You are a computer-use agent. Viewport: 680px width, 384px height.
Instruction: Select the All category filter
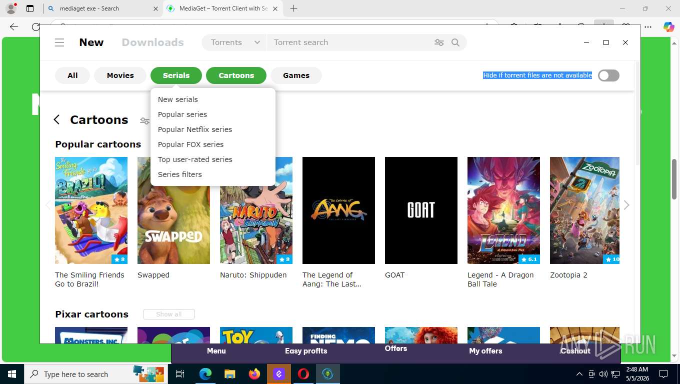[72, 75]
